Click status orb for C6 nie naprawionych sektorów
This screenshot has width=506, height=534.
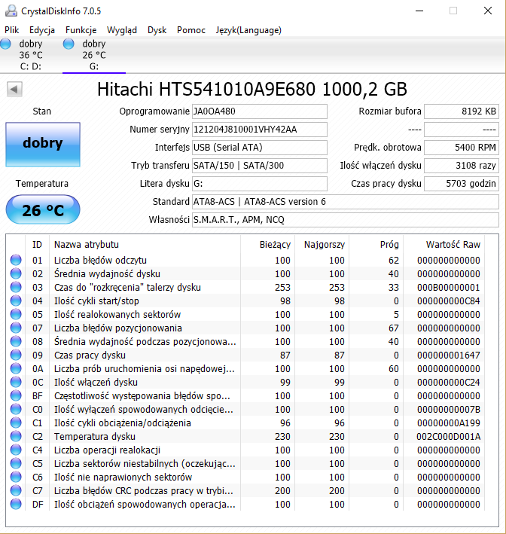16,477
